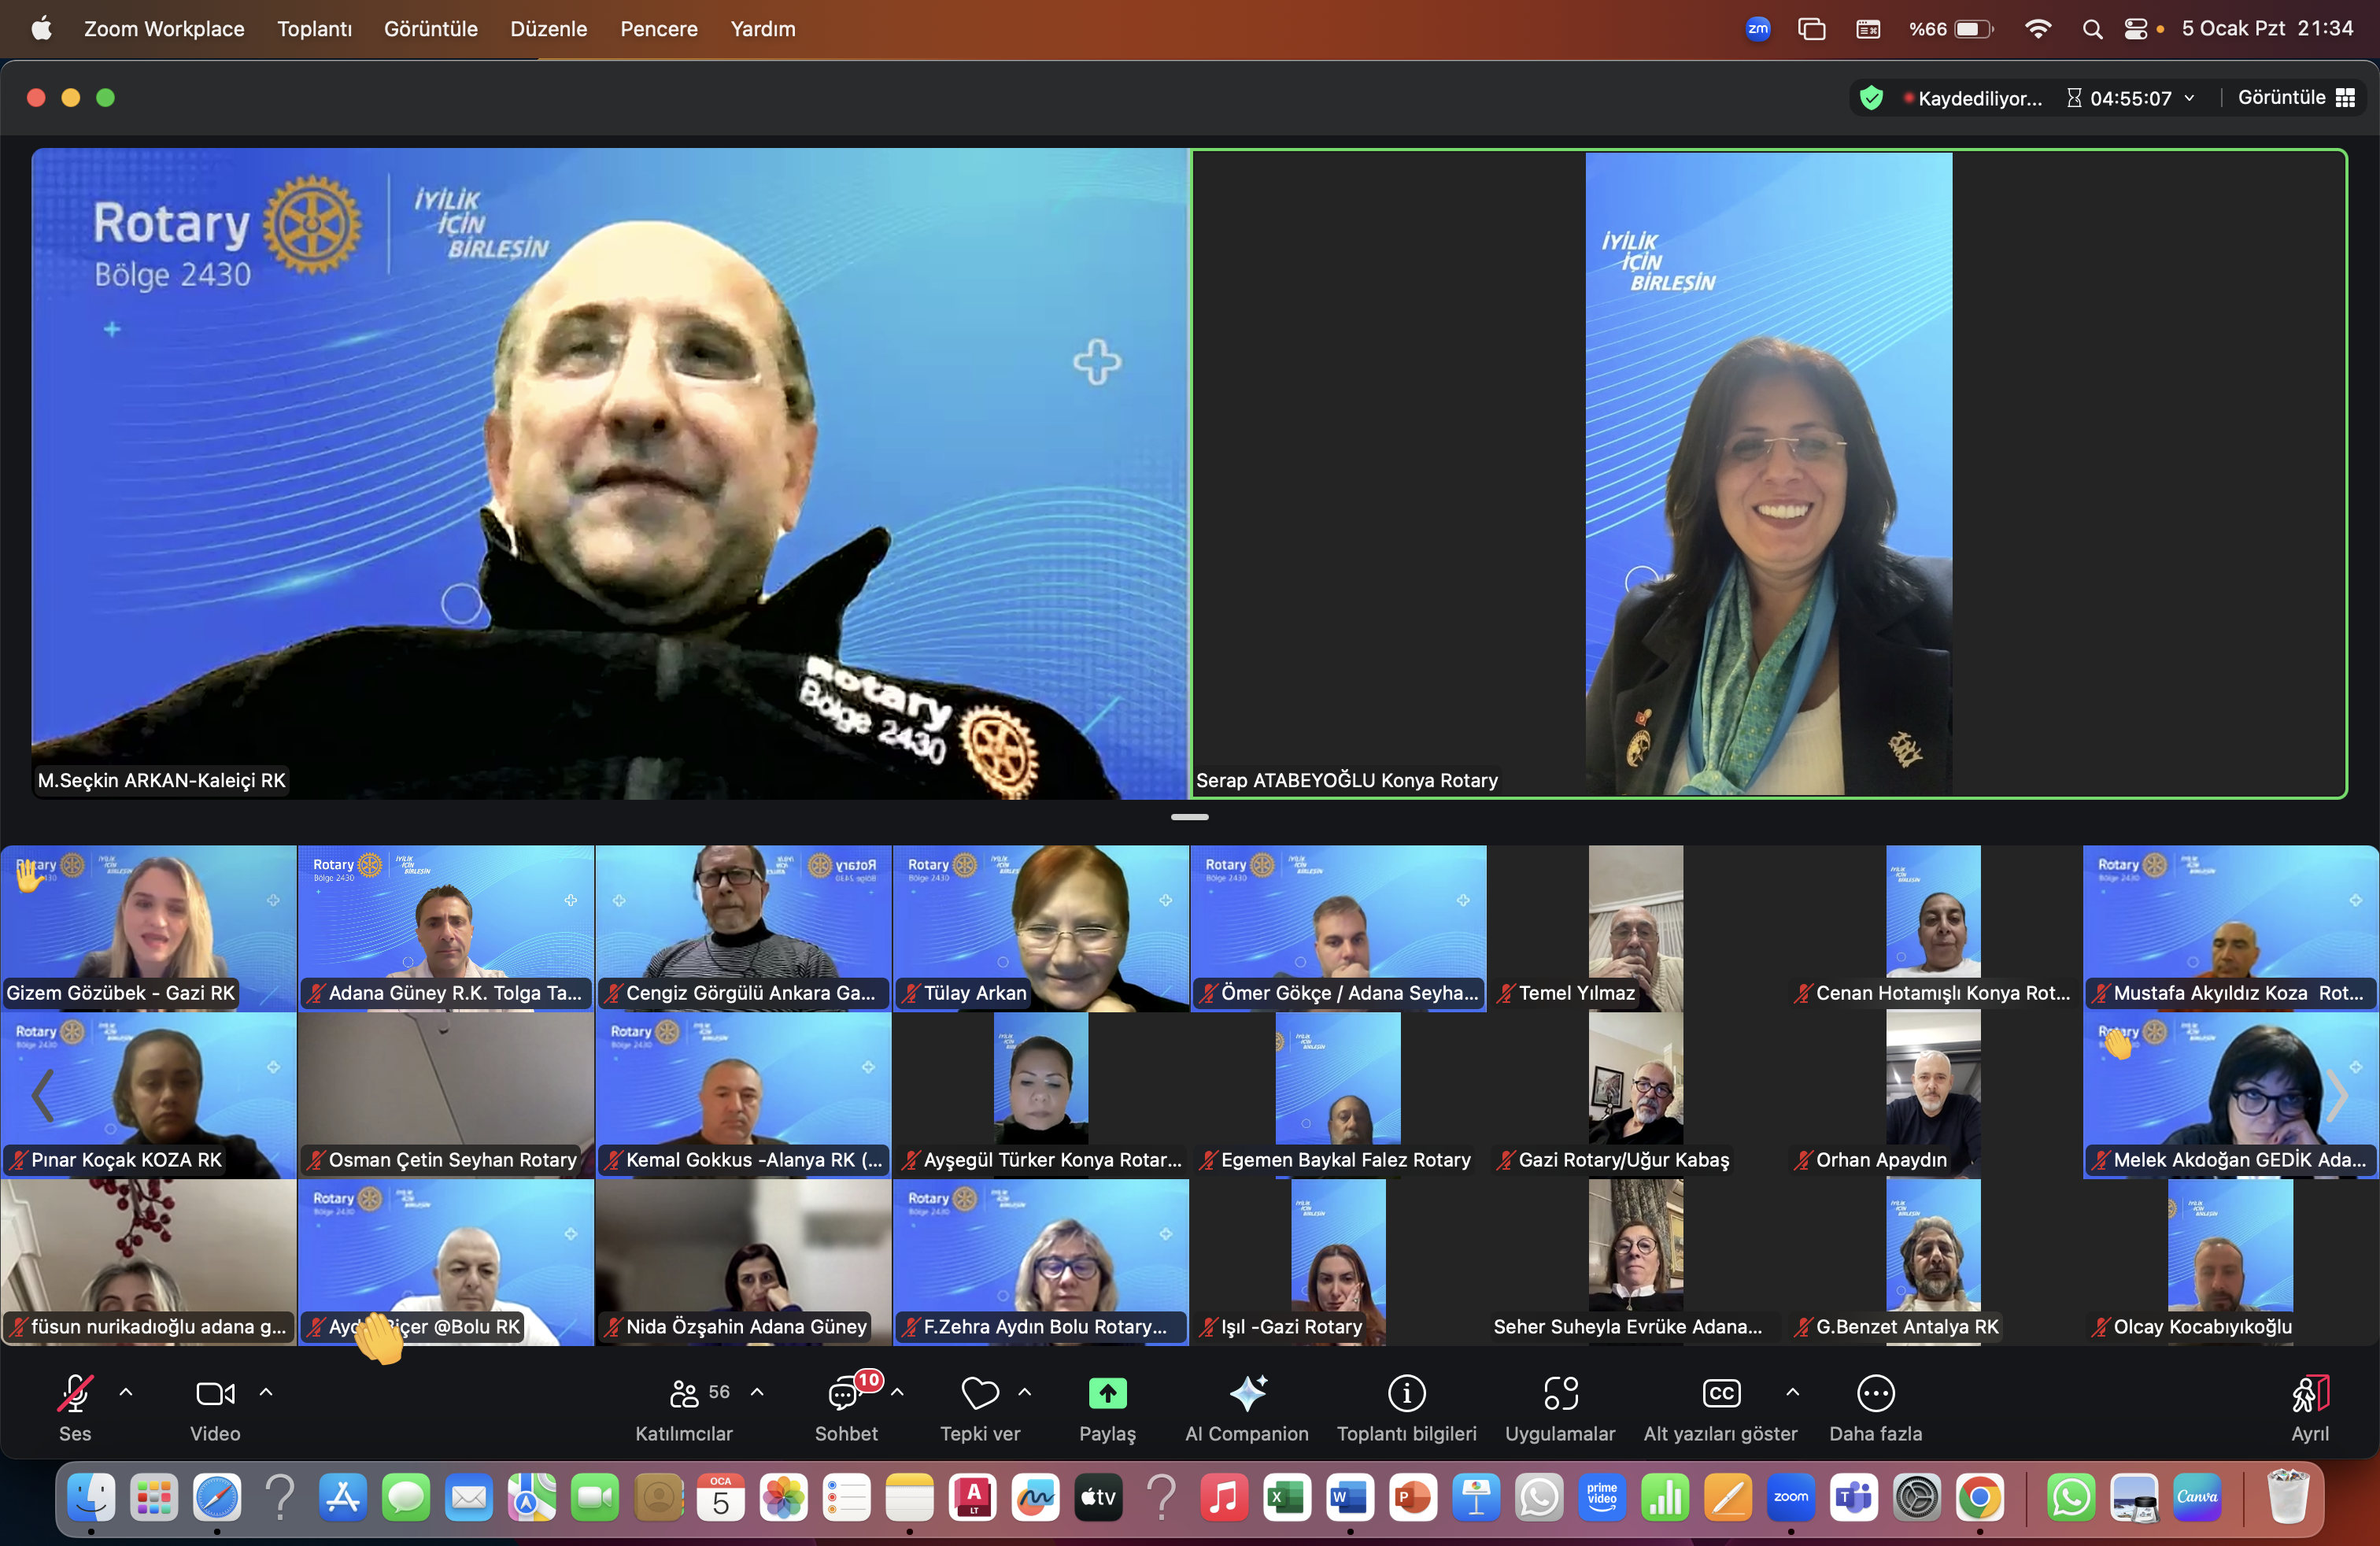The height and width of the screenshot is (1546, 2380).
Task: Click the Daha fazla ellipsis icon
Action: (x=1875, y=1393)
